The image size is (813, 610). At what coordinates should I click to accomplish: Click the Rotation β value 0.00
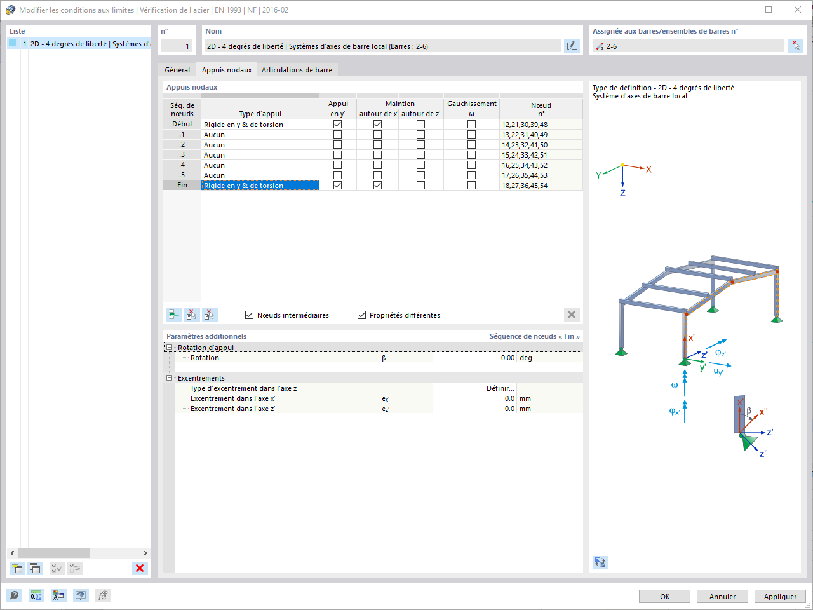(474, 358)
